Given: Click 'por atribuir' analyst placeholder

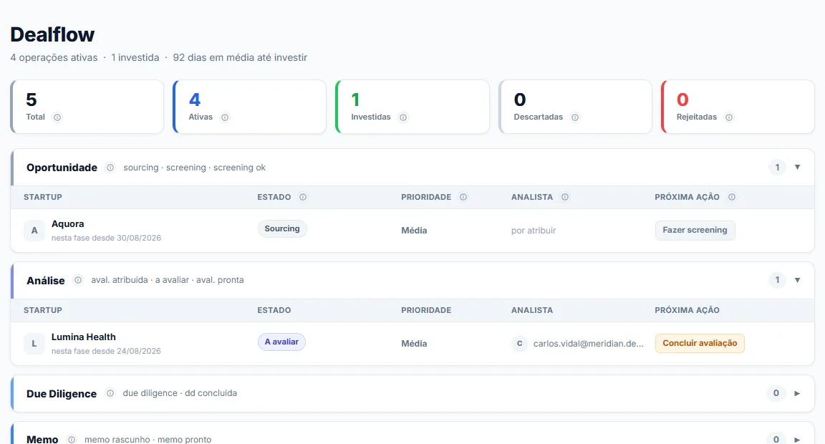Looking at the screenshot, I should [534, 231].
